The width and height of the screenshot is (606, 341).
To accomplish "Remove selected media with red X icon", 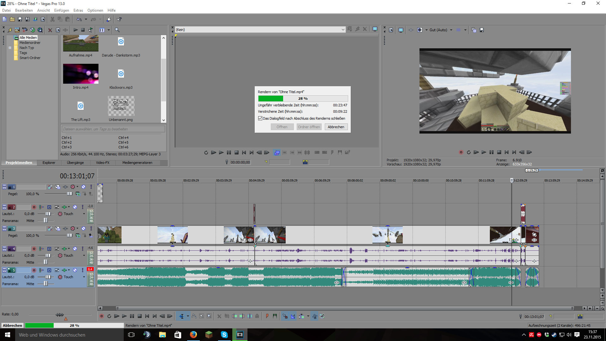I will (50, 30).
